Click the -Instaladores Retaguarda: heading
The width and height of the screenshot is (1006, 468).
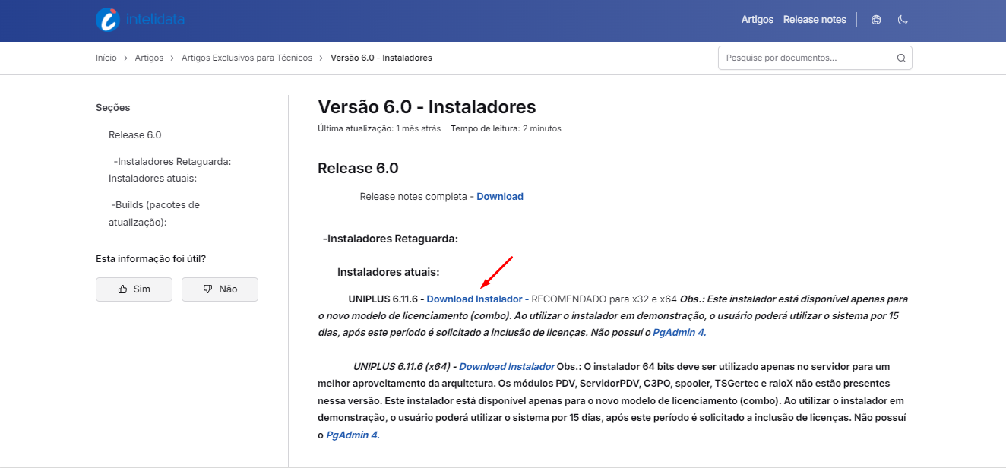click(x=391, y=239)
